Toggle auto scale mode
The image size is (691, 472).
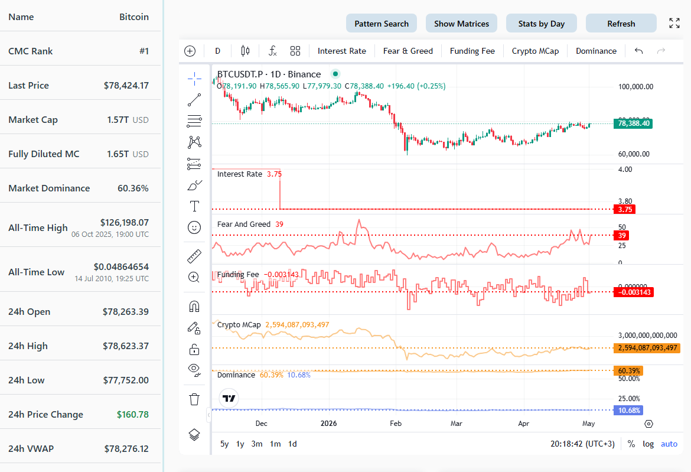point(669,444)
